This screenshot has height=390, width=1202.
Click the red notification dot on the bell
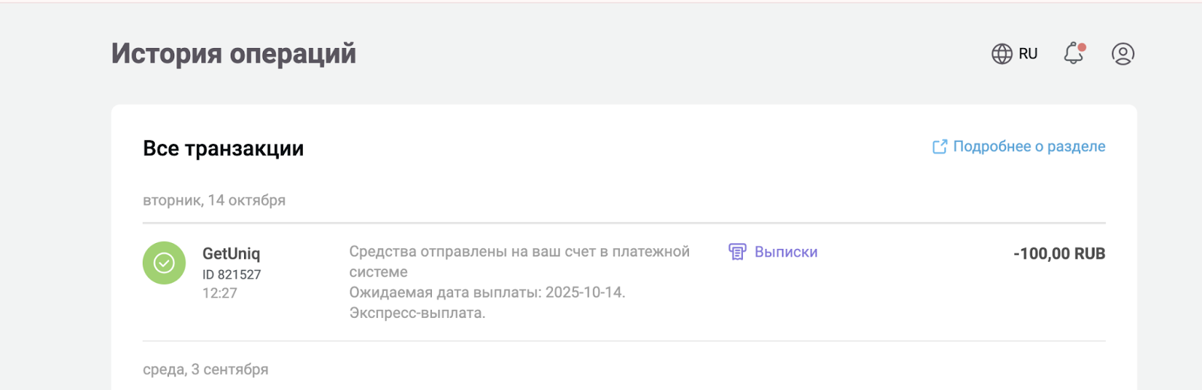[x=1082, y=47]
